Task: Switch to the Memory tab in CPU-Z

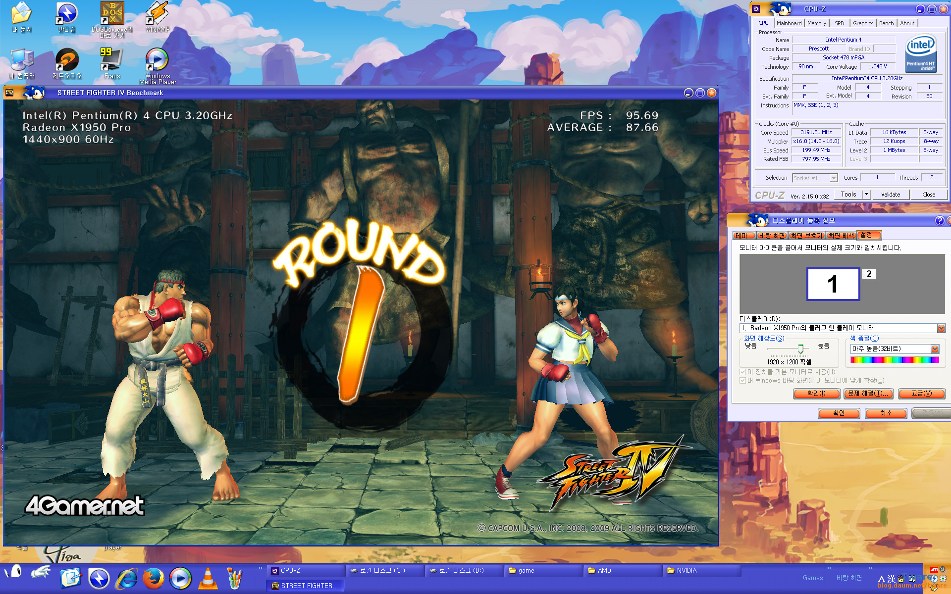Action: click(816, 23)
